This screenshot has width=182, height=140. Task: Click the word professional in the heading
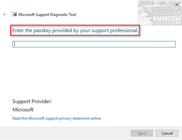click(124, 31)
